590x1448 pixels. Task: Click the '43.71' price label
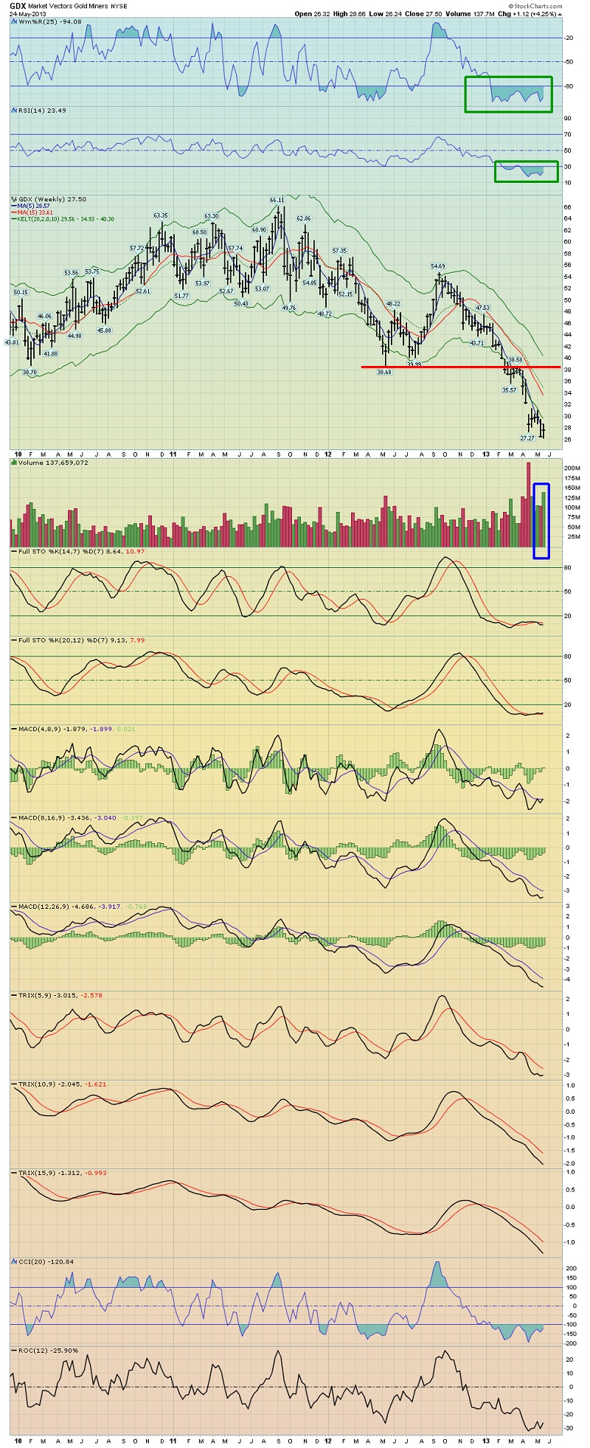coord(476,343)
